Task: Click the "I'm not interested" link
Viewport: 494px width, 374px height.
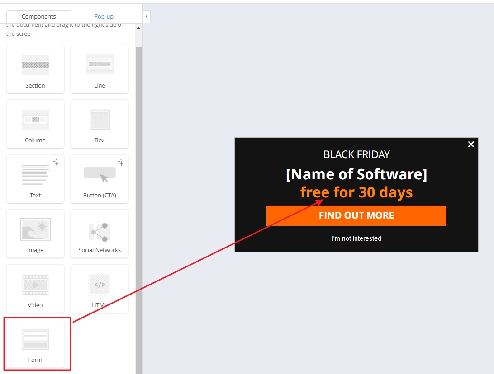Action: coord(356,238)
